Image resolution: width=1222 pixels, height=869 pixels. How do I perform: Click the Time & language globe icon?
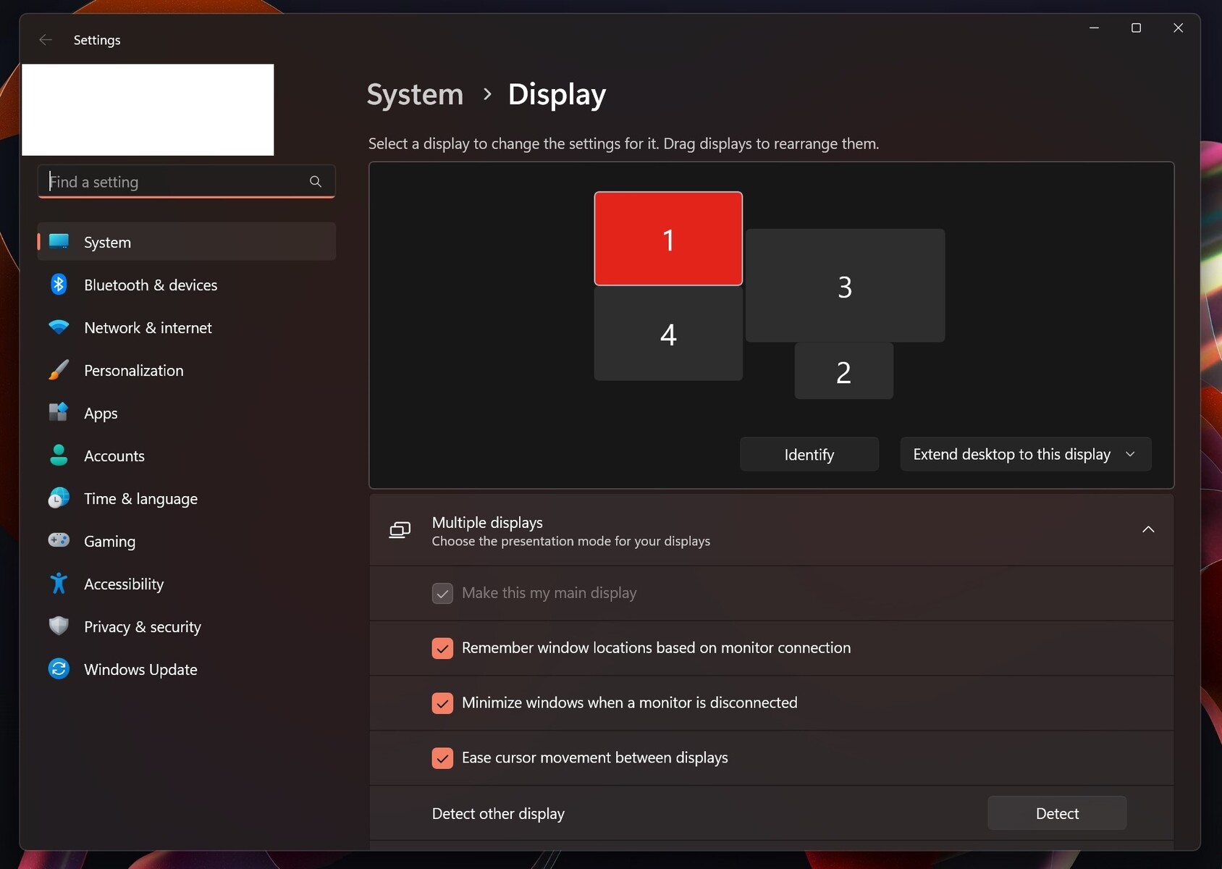(x=59, y=498)
